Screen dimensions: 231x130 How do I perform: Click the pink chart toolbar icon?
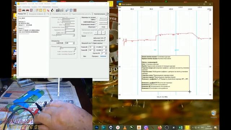(x=31, y=10)
